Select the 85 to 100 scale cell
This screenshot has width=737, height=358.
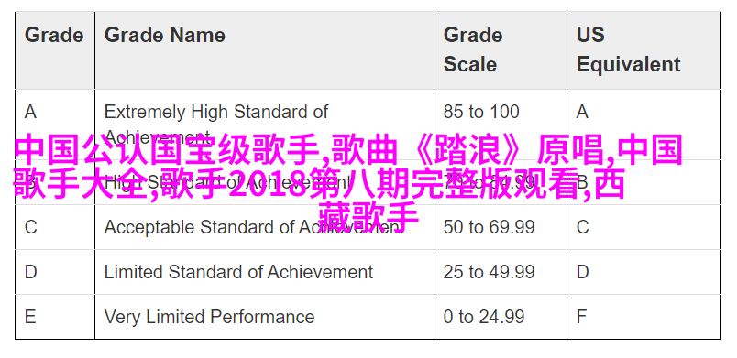coord(500,125)
